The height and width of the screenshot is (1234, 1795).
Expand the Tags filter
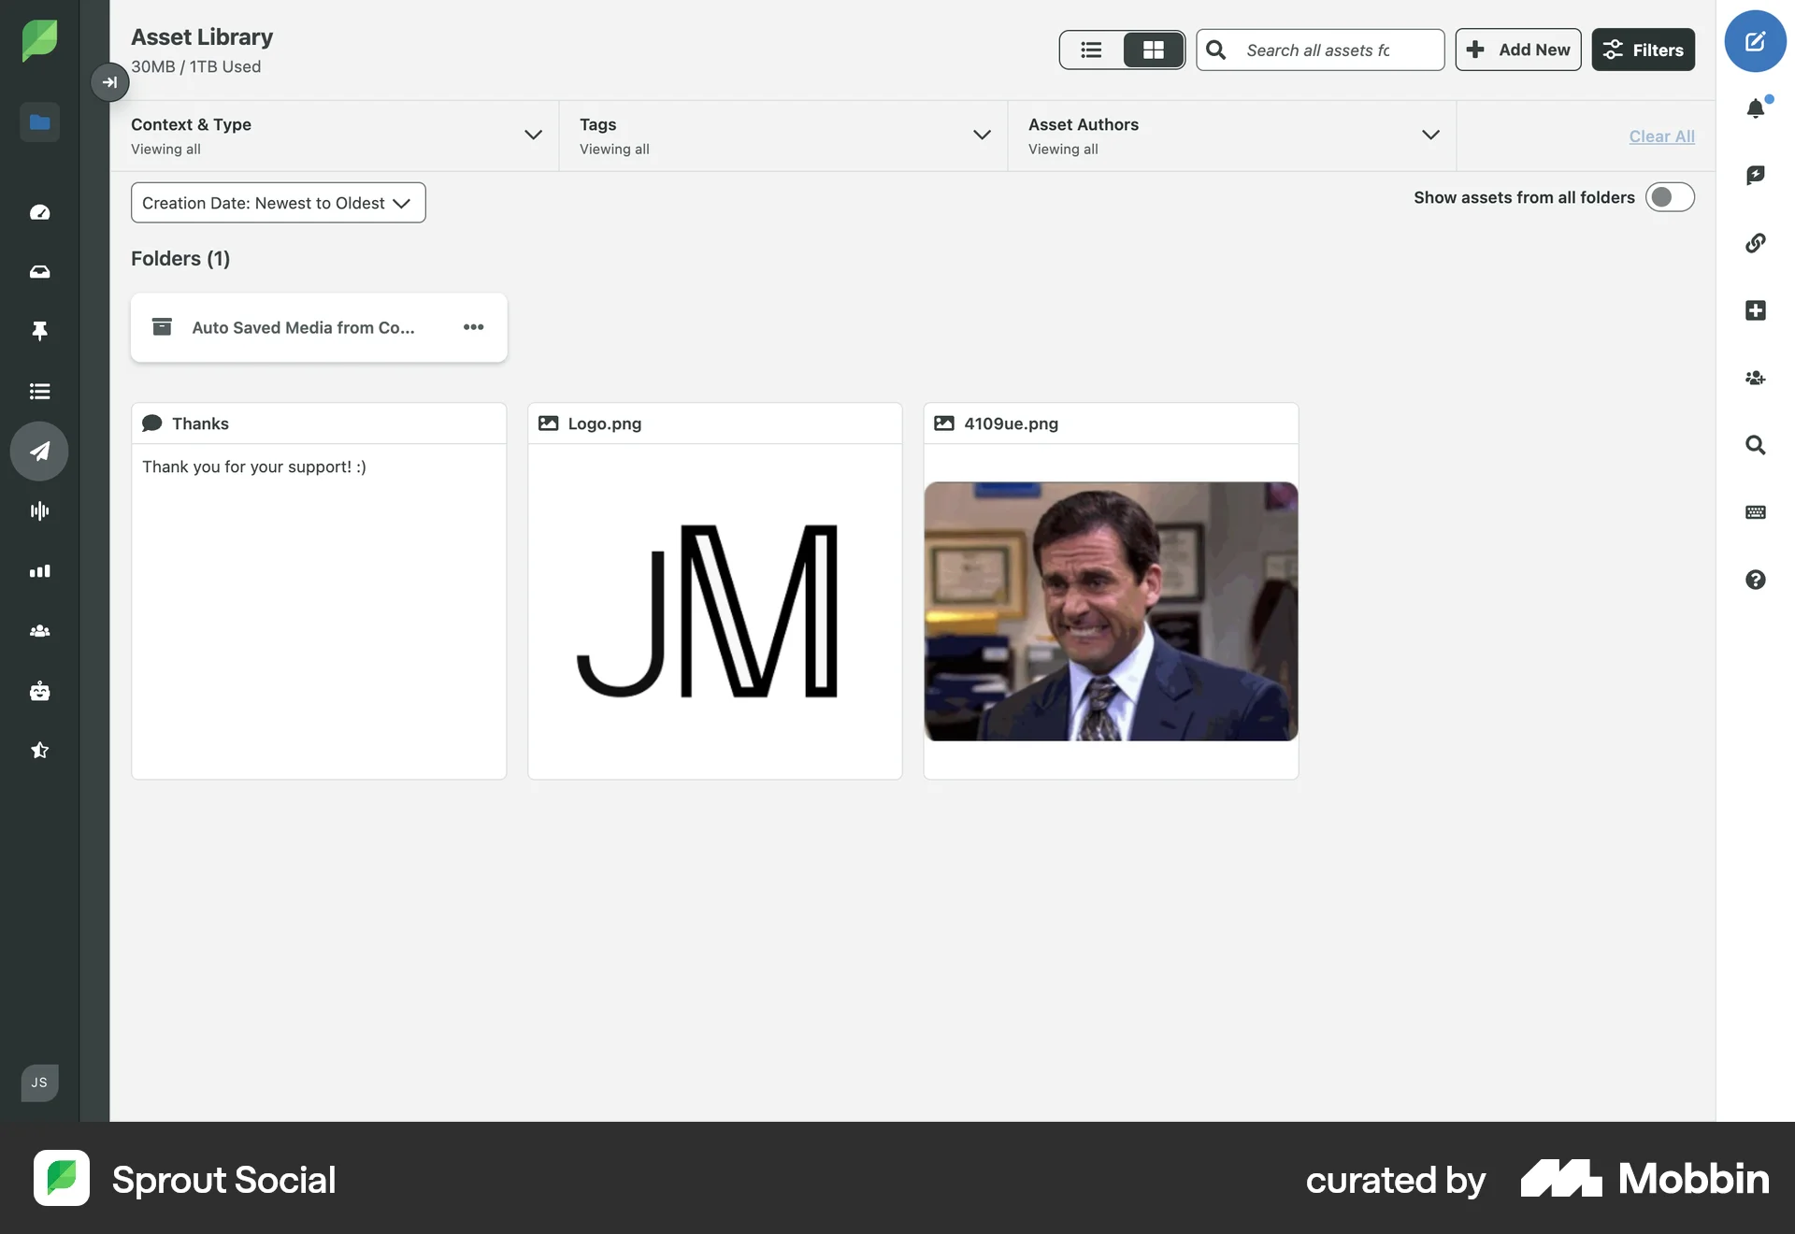pos(981,135)
